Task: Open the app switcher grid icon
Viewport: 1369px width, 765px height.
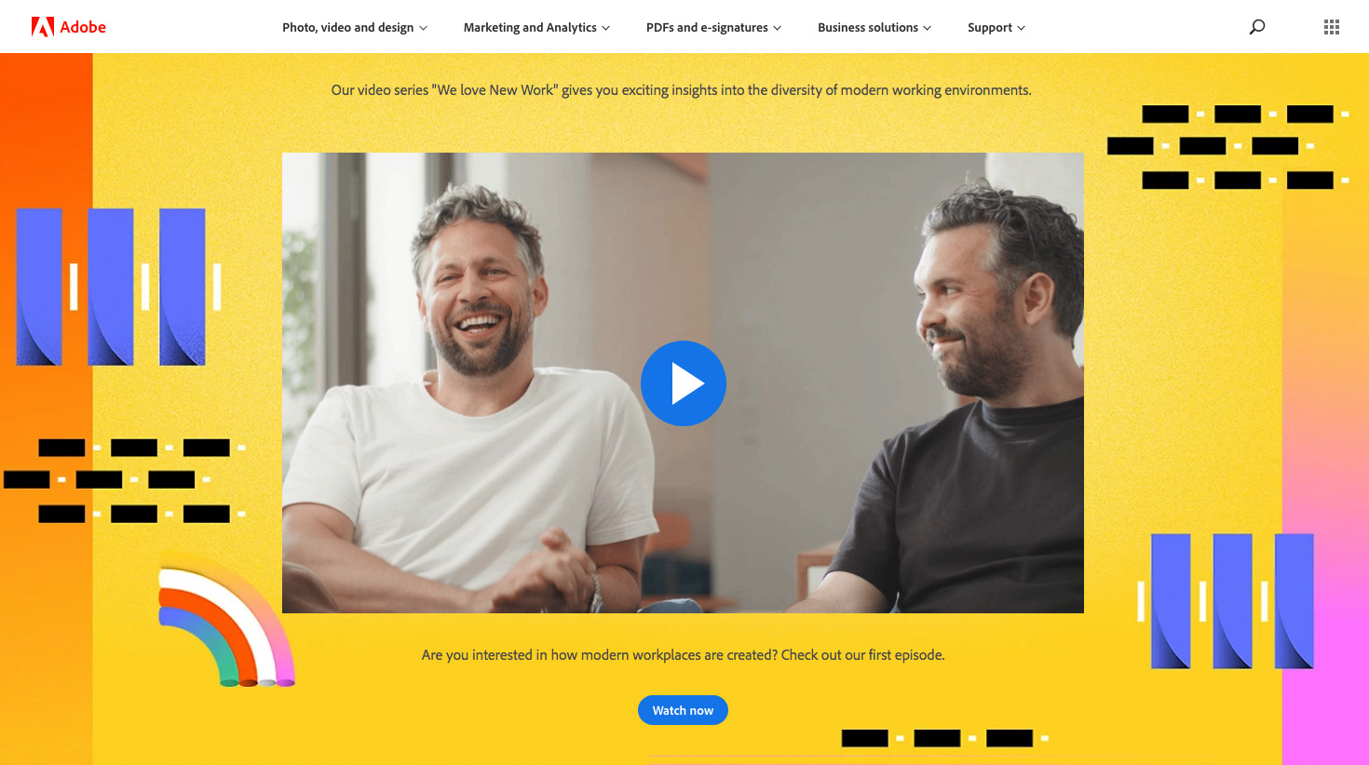Action: click(x=1332, y=27)
